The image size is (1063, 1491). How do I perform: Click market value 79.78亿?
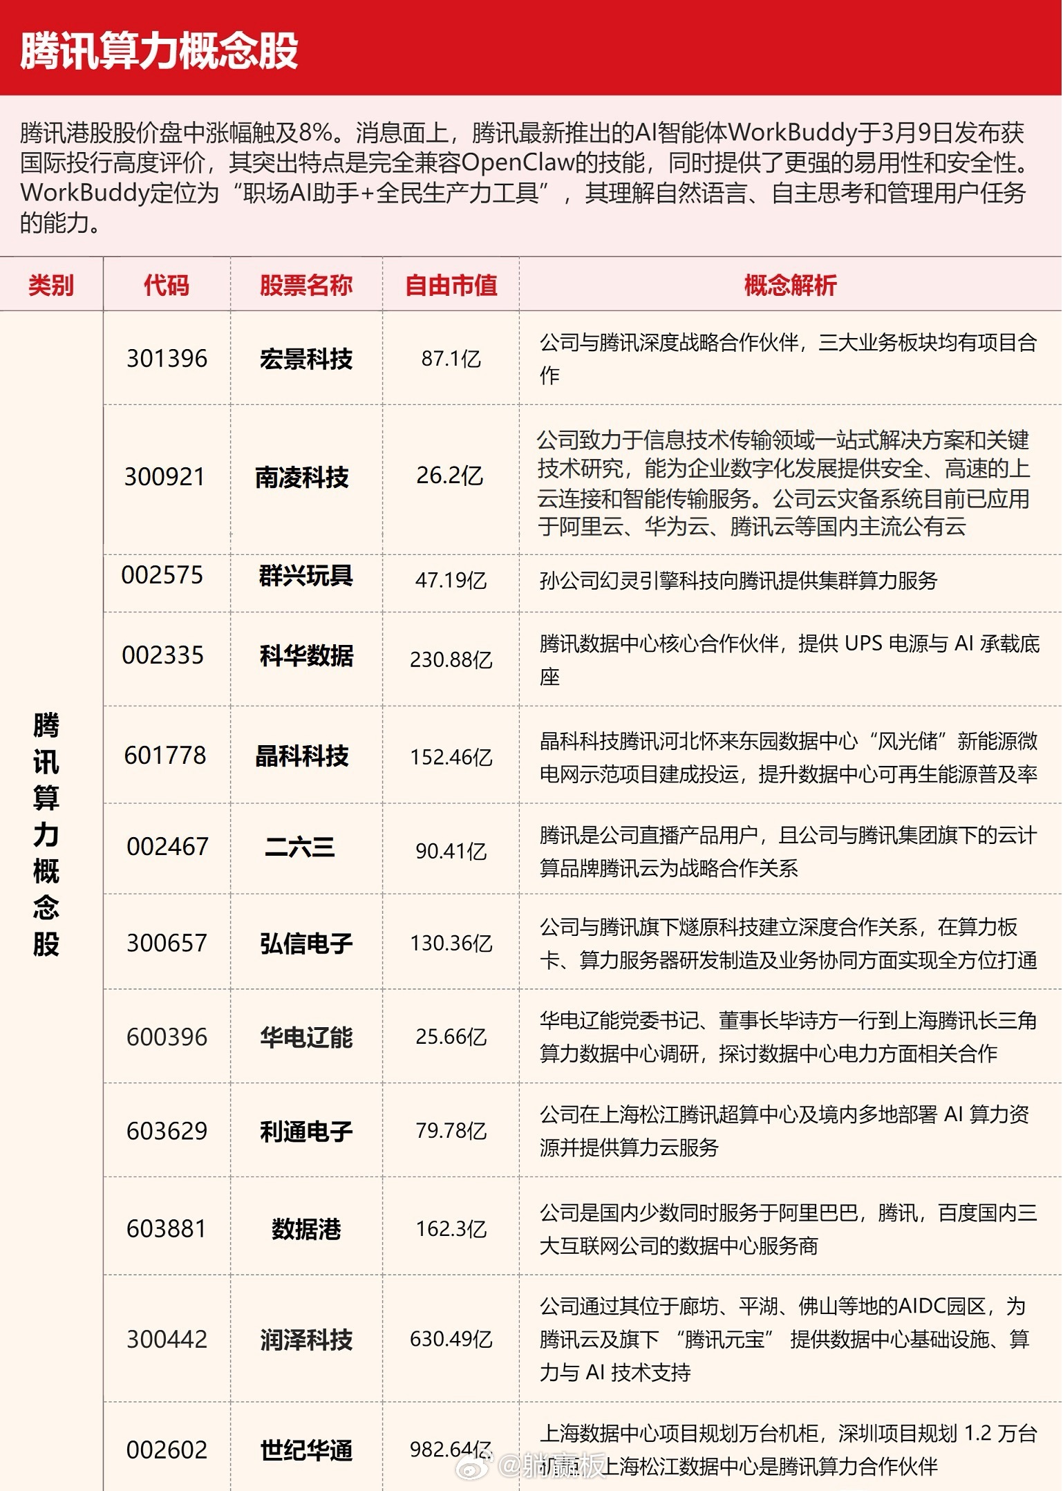click(451, 1131)
